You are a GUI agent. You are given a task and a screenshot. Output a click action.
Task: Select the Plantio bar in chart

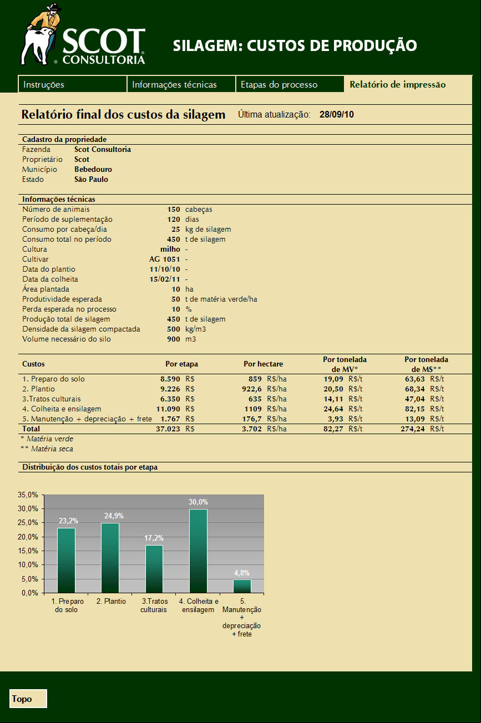(x=110, y=558)
